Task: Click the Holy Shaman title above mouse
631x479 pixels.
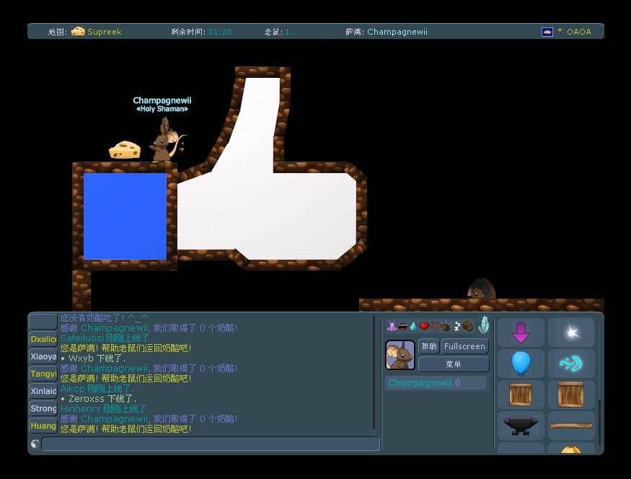Action: tap(162, 109)
